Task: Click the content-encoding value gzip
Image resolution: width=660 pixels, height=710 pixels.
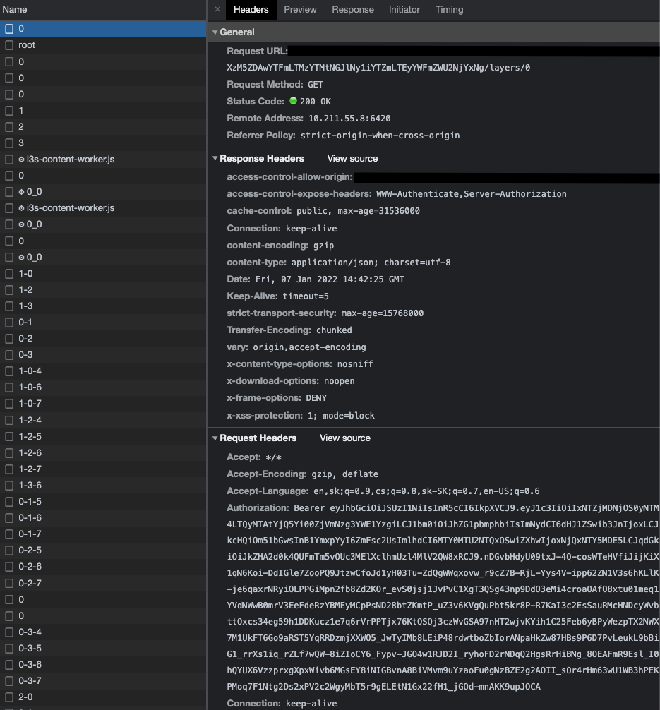Action: coord(323,246)
